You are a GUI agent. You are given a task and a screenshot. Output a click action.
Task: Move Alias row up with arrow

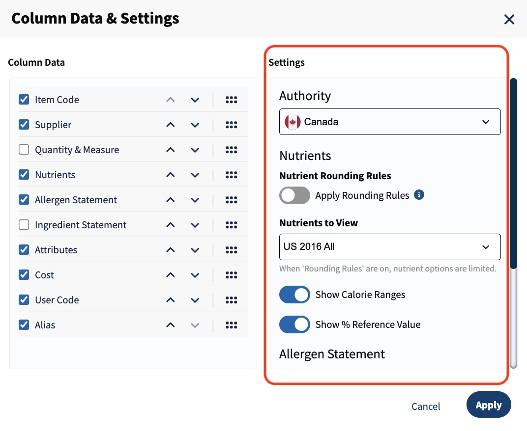click(171, 325)
